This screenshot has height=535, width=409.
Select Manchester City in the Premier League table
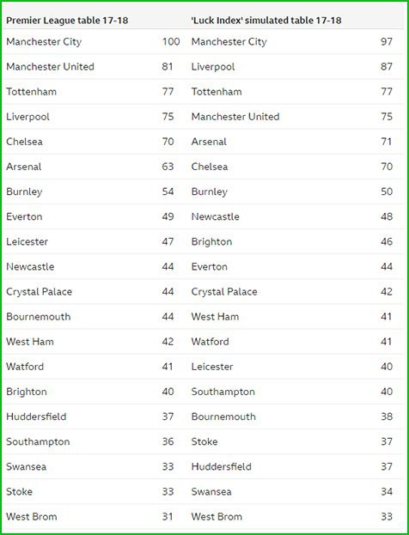point(44,42)
